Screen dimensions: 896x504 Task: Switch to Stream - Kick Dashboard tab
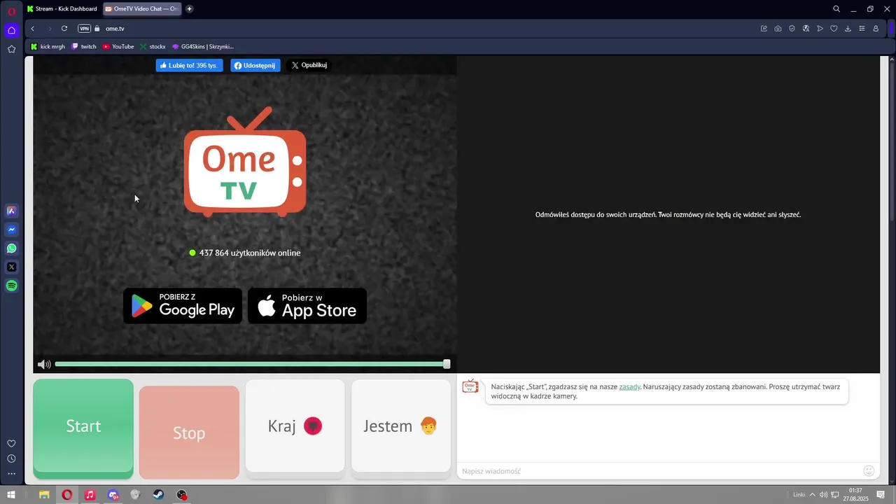coord(62,9)
